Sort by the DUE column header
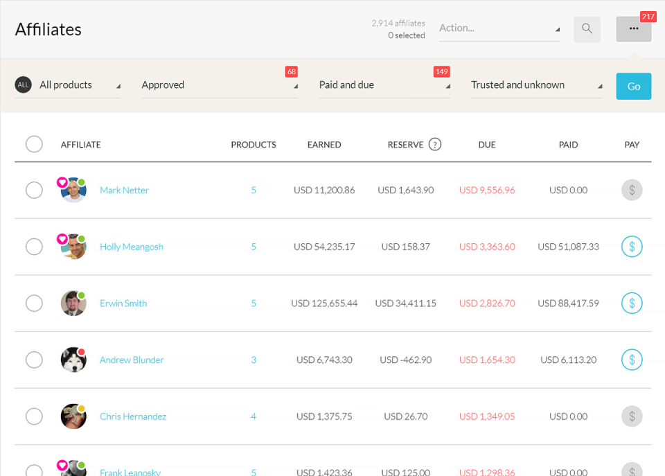 [487, 145]
